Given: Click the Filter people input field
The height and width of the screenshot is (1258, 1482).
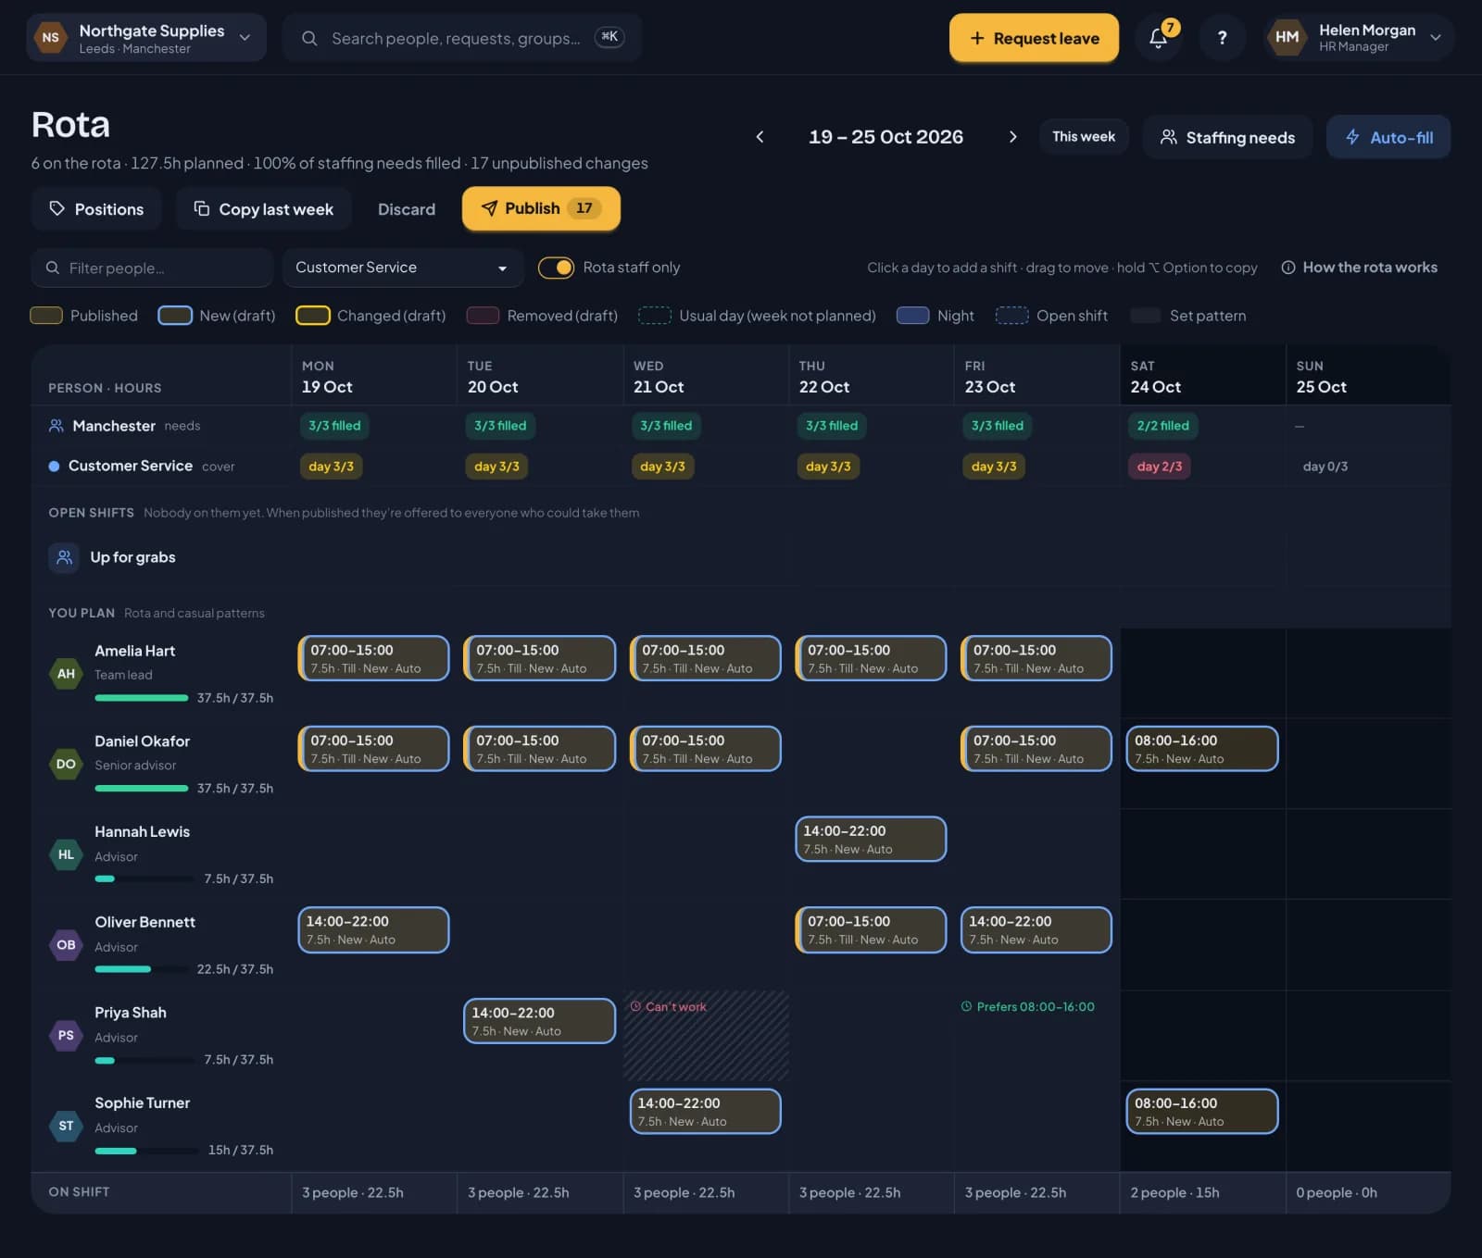Looking at the screenshot, I should pos(152,268).
